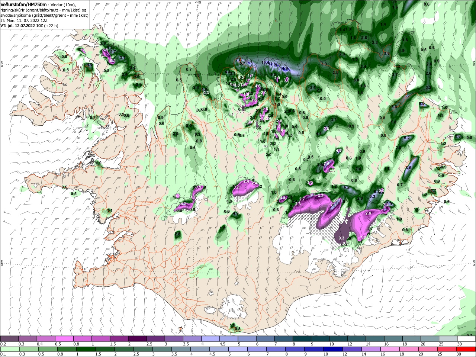Viewport: 476px width, 357px height.
Task: Pick the darkest green 1 swatch, lower legend row
Action: pos(86,349)
